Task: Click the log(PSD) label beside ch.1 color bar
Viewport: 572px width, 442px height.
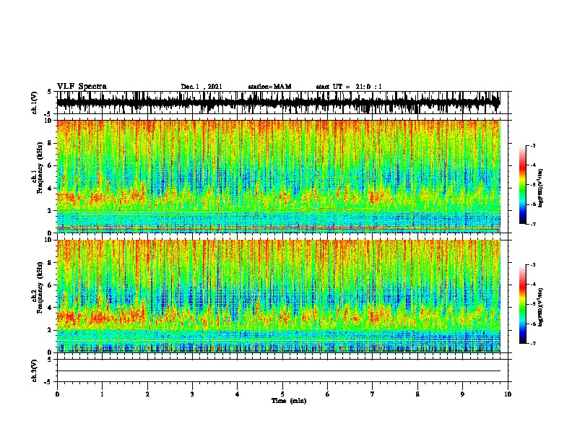Action: click(541, 188)
